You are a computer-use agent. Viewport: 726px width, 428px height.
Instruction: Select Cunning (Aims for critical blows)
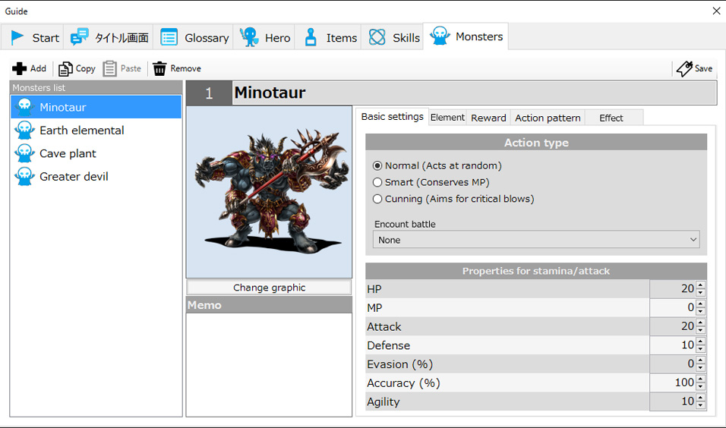tap(377, 199)
